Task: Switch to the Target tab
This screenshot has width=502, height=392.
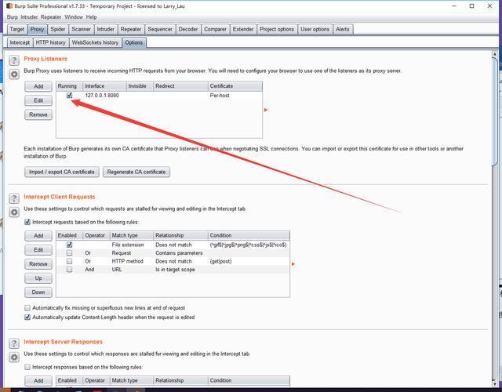Action: tap(17, 29)
